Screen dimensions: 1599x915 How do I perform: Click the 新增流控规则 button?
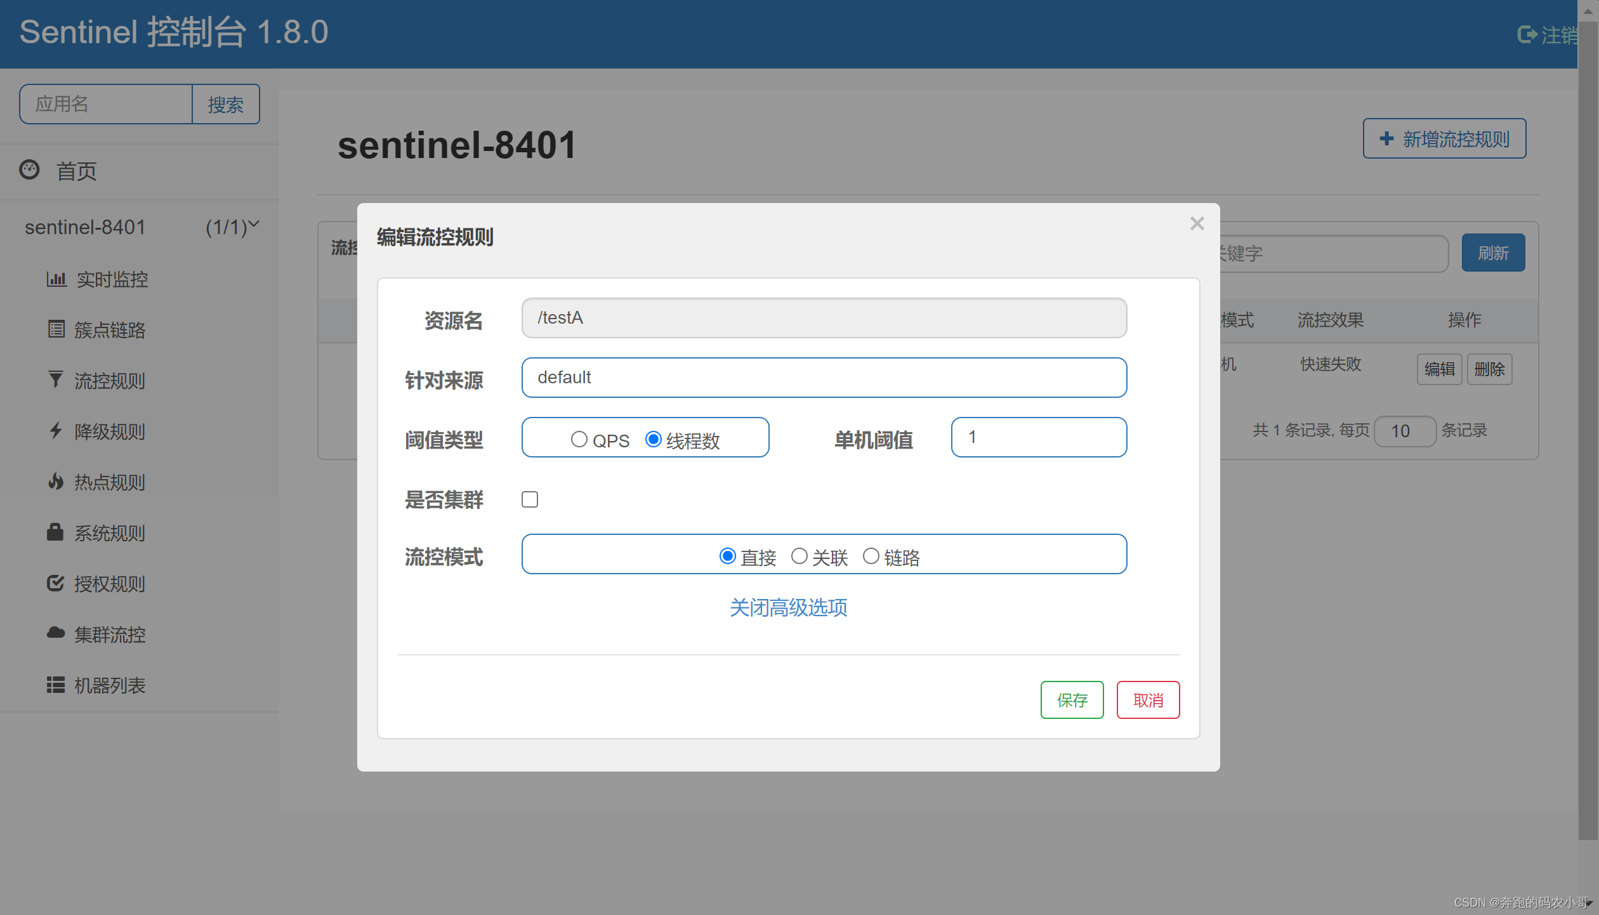pos(1444,138)
